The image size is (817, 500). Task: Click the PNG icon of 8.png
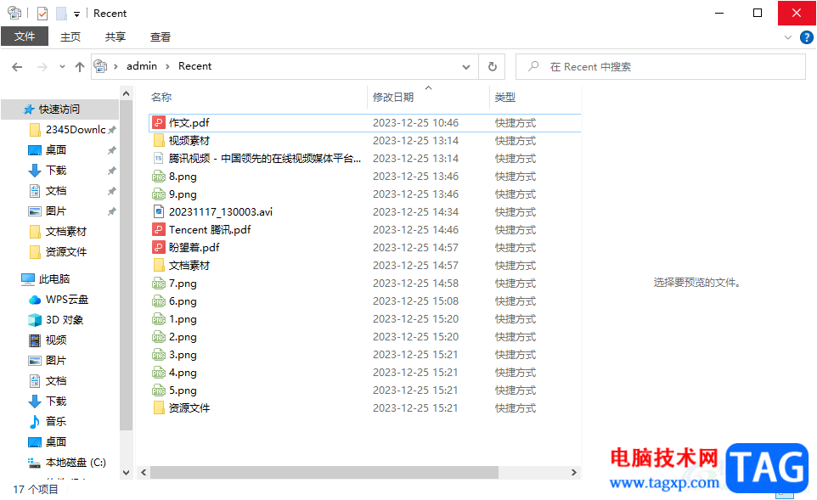tap(159, 177)
